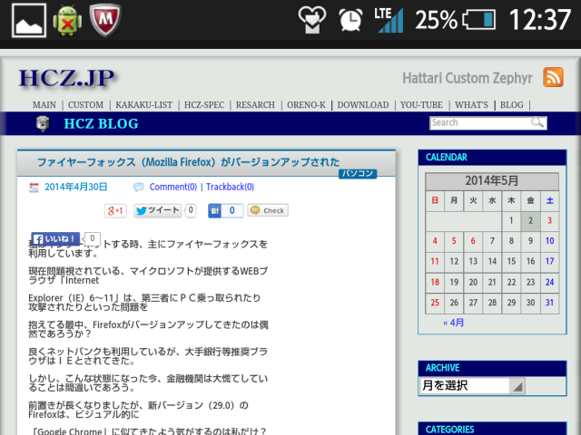
Task: Tap the heart download status icon
Action: [x=312, y=20]
